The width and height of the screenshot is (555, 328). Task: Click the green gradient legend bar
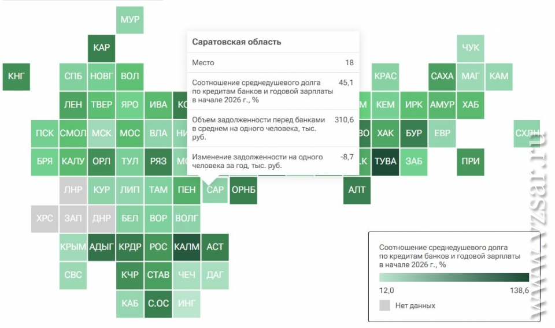454,277
